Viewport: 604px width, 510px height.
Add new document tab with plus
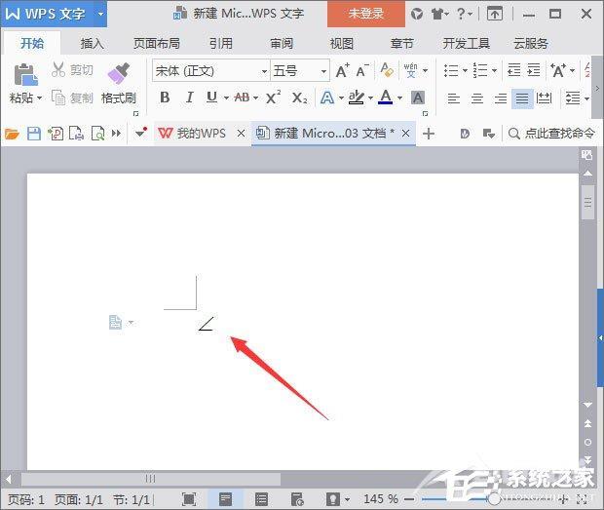point(429,134)
